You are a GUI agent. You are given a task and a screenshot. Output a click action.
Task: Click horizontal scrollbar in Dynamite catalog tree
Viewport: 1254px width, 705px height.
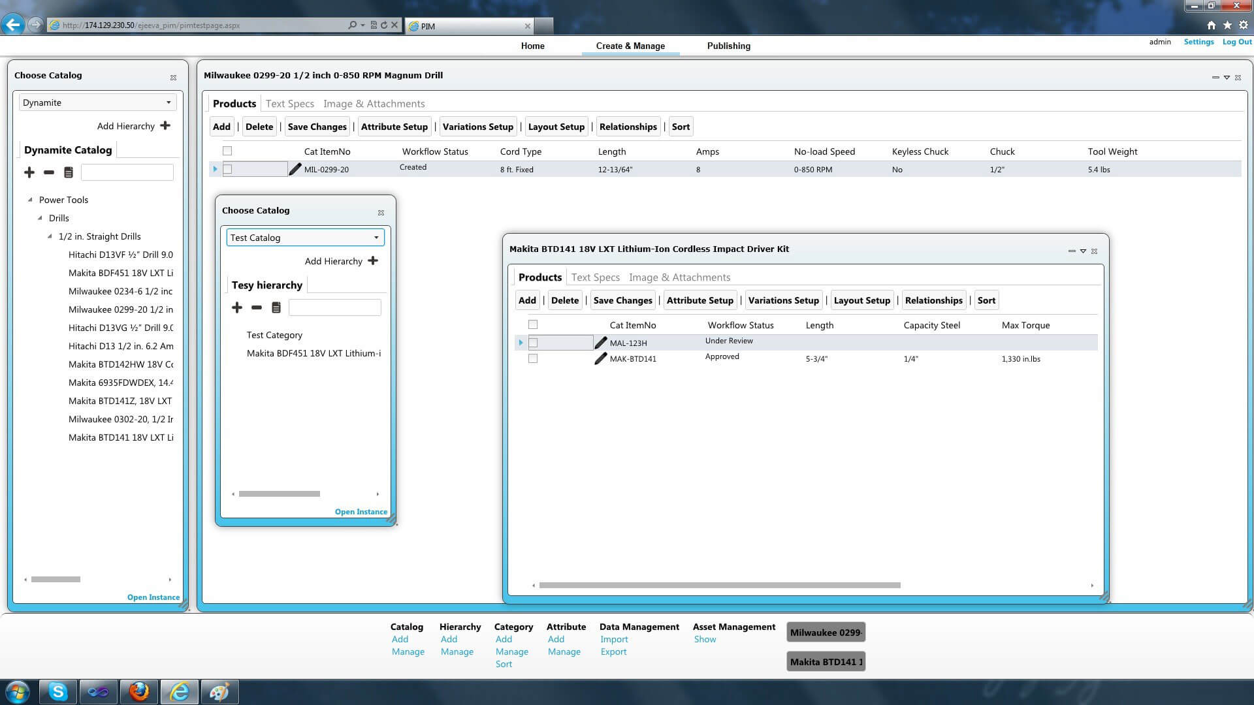pos(56,579)
